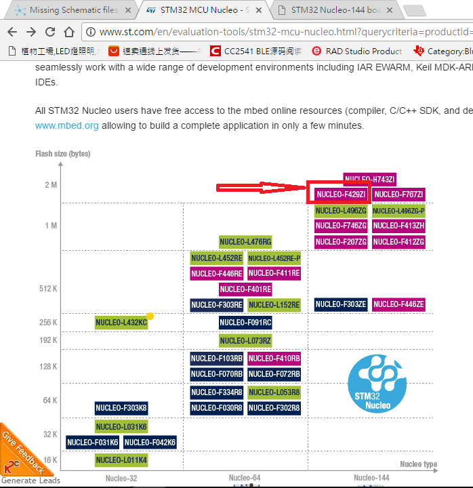Open the NUCLEO-F072RB board
This screenshot has height=488, width=473.
coord(274,374)
